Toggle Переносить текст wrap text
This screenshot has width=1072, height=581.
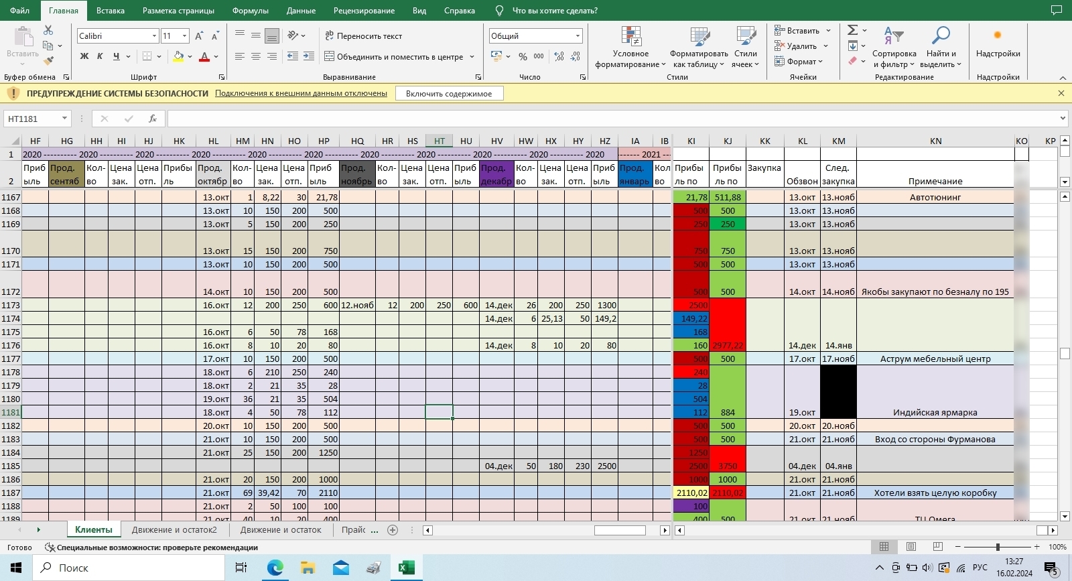tap(363, 36)
